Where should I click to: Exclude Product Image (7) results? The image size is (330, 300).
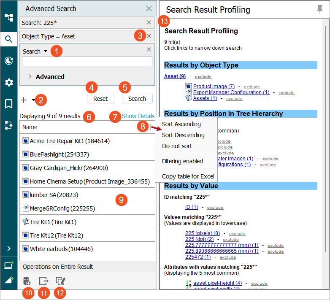point(252,87)
